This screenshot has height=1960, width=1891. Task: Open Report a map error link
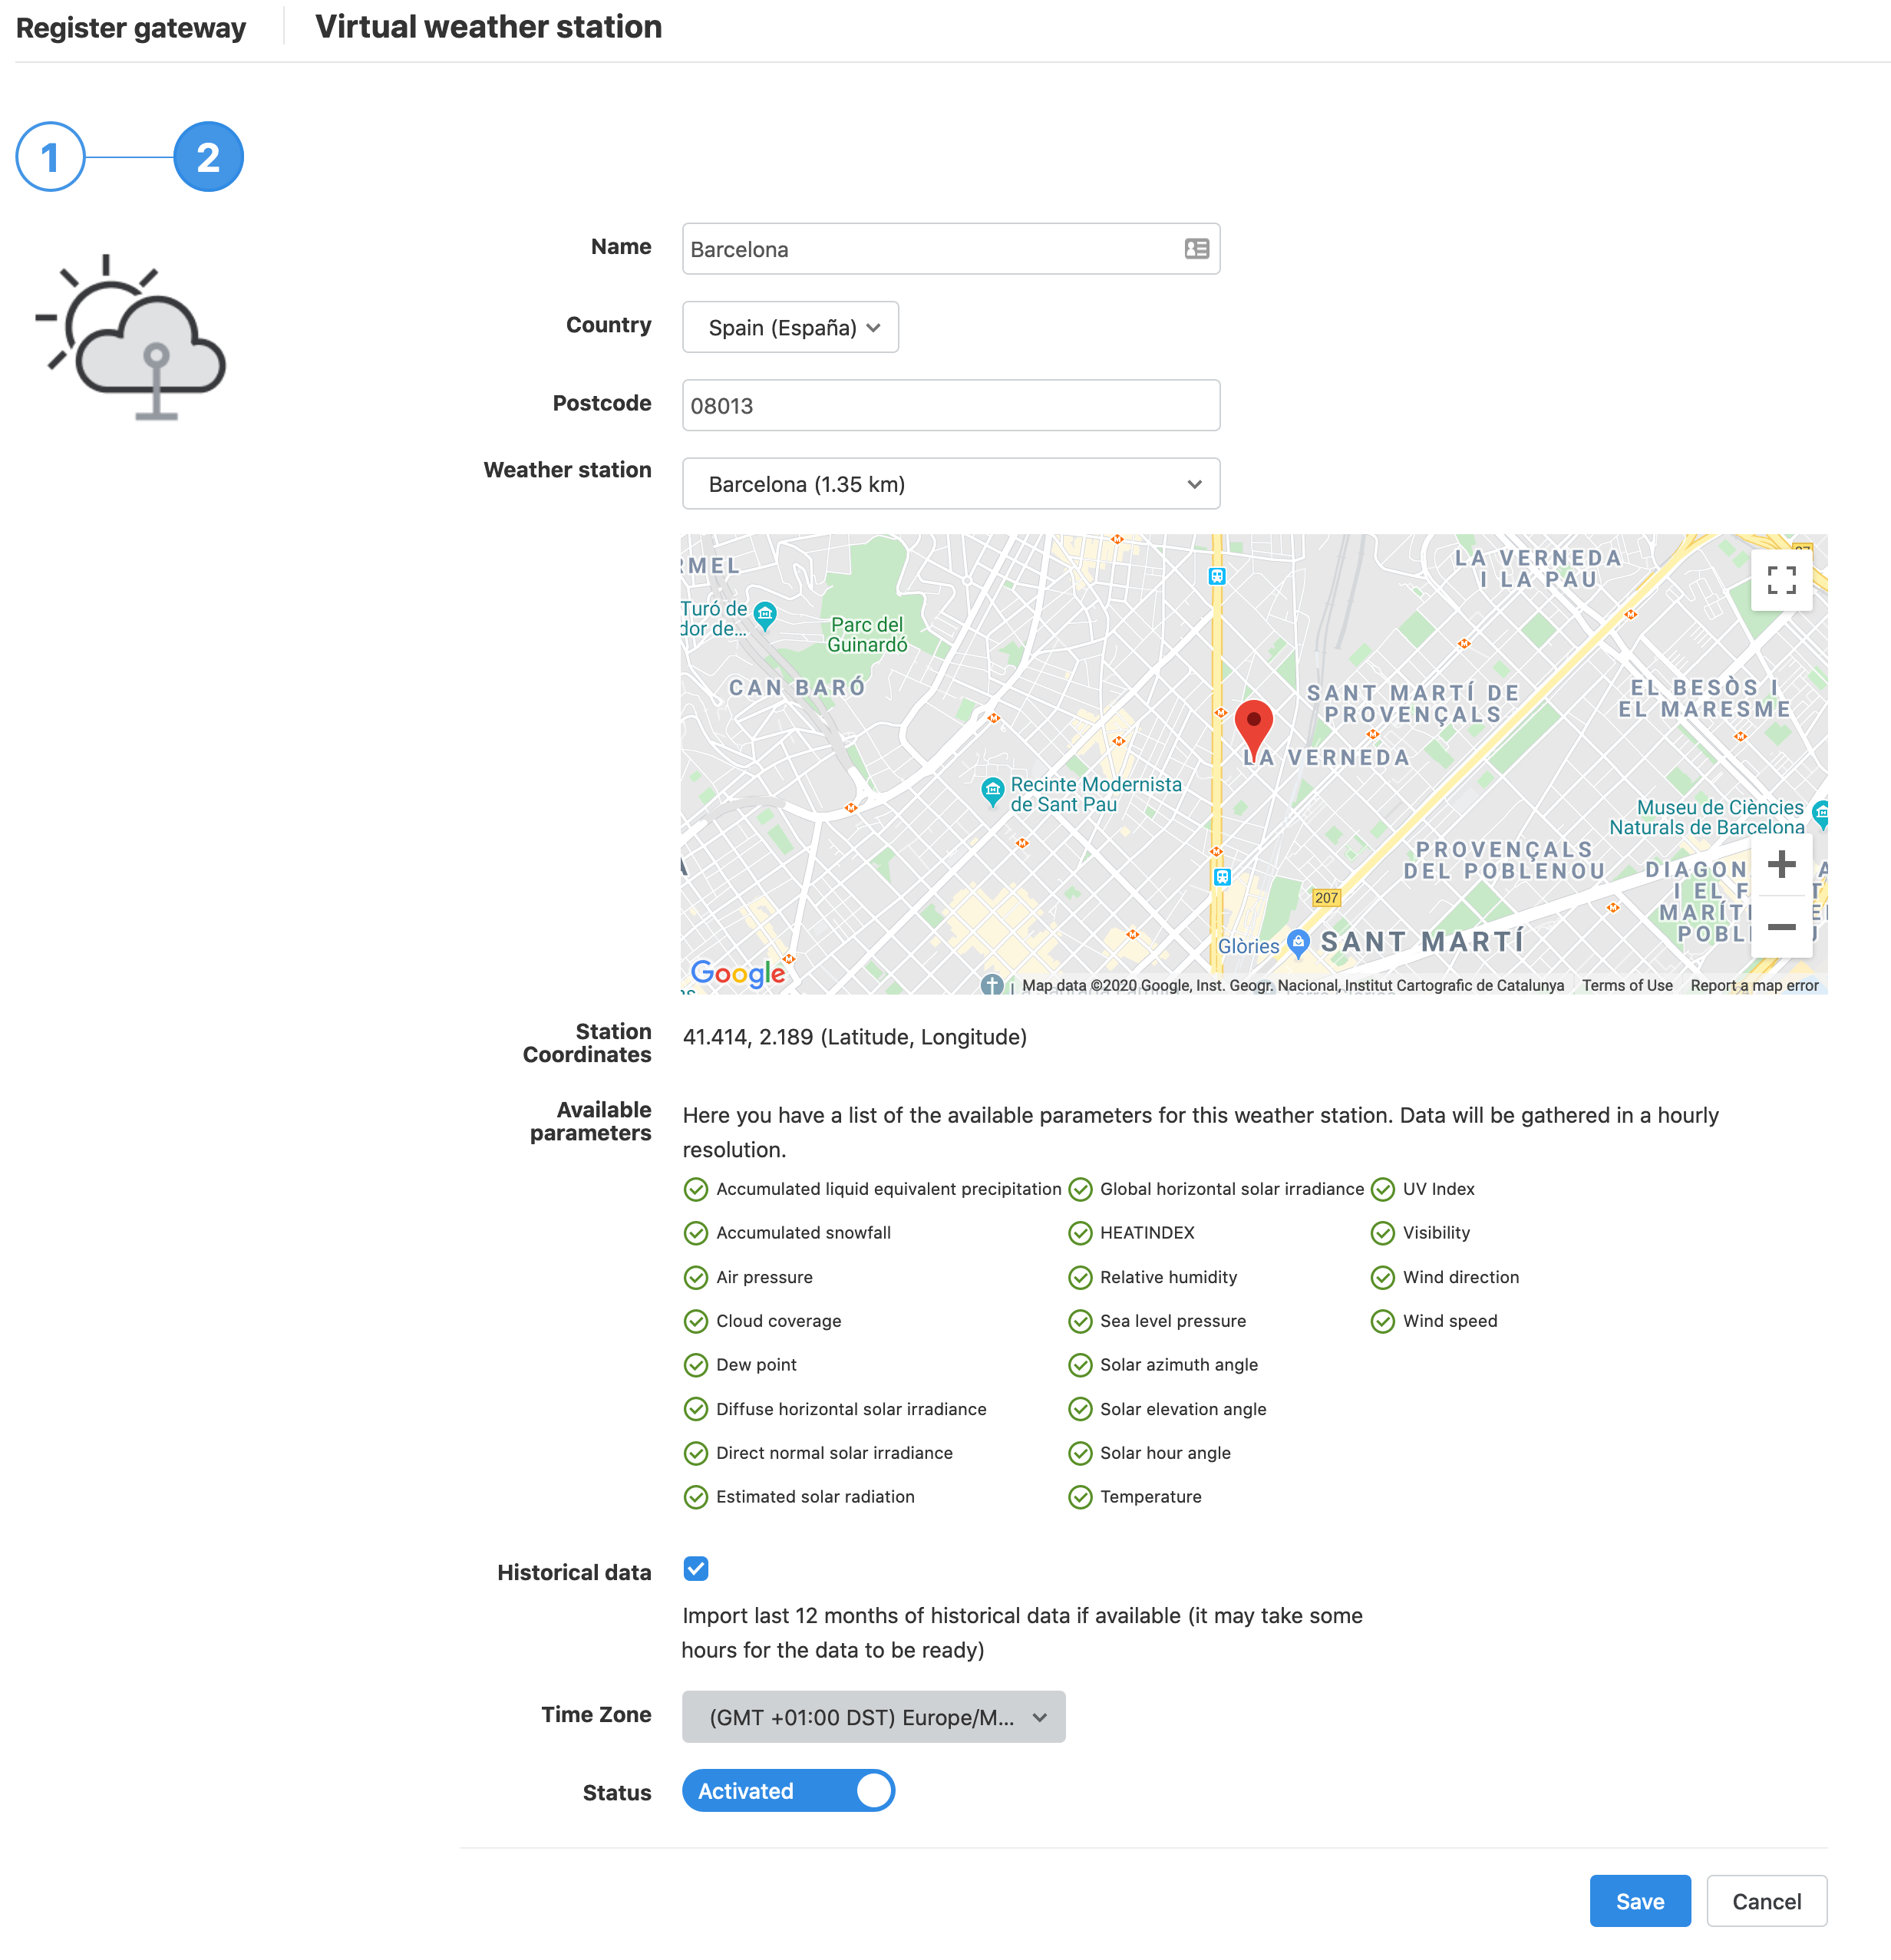1754,985
